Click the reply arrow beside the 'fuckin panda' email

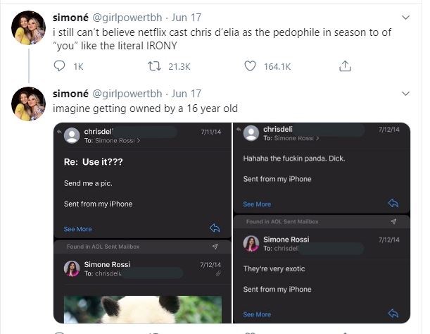point(393,203)
